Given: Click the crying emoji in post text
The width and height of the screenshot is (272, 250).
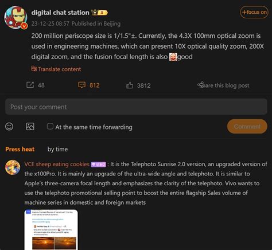Looking at the screenshot, I should coord(173,57).
